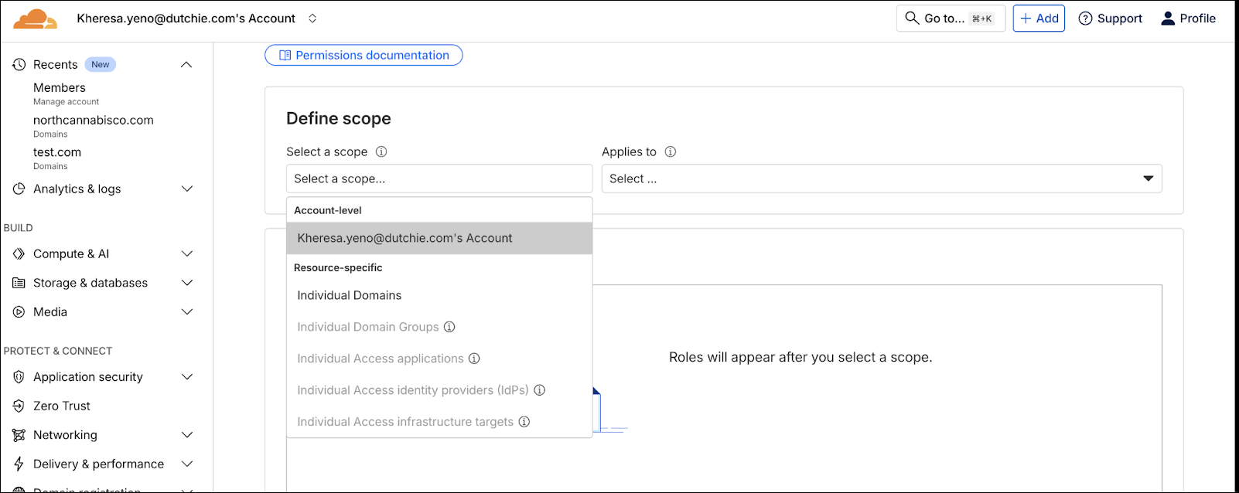Viewport: 1239px width, 493px height.
Task: Click the Networking icon
Action: (x=19, y=435)
